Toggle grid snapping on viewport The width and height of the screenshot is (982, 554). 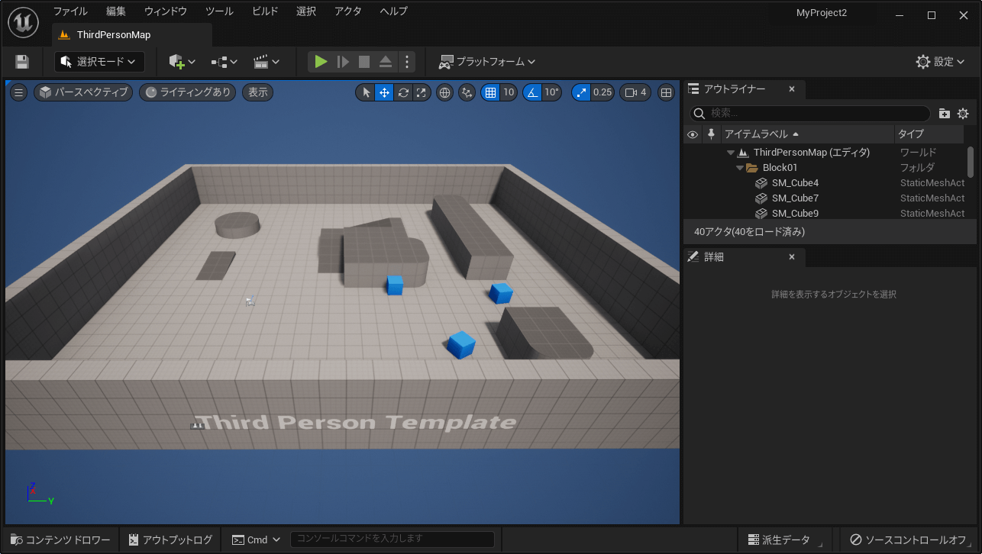[x=490, y=92]
